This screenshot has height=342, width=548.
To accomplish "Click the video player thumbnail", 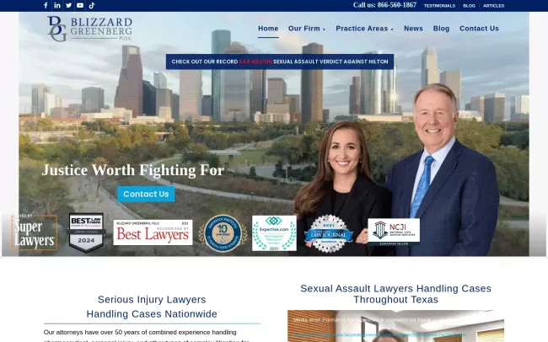I will [x=395, y=326].
